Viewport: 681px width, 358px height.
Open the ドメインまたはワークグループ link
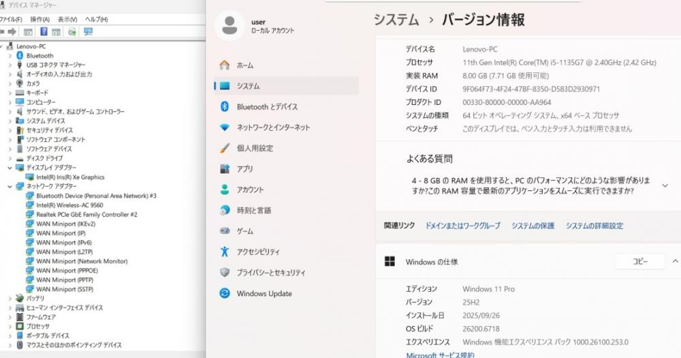462,226
